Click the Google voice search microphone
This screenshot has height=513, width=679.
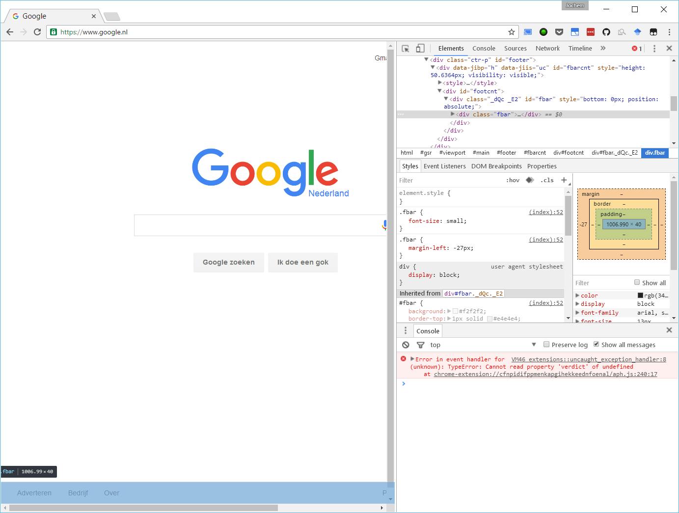[x=384, y=225]
